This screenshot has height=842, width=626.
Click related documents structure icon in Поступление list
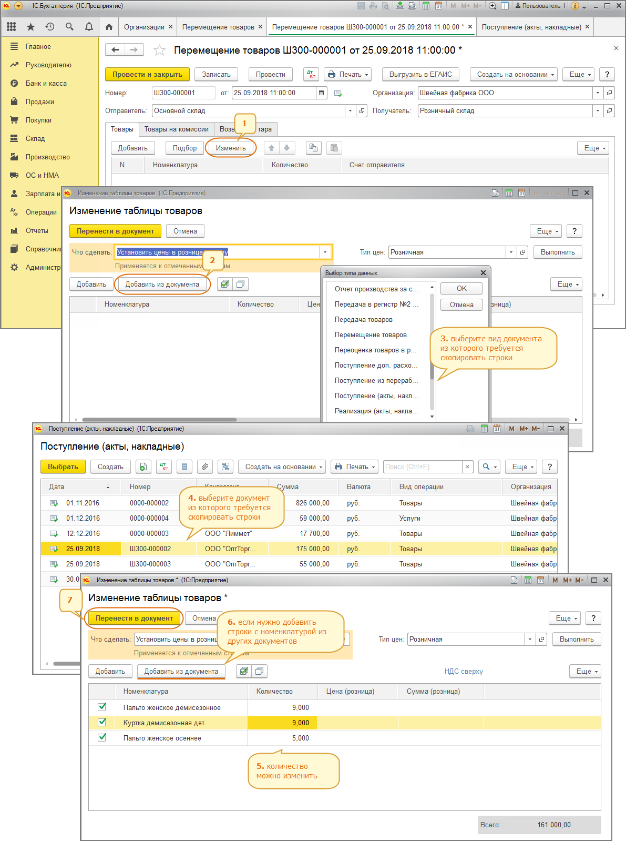pos(225,467)
